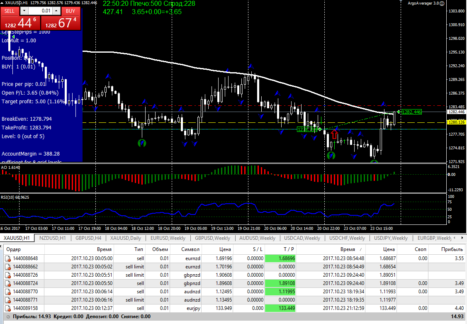This screenshot has width=467, height=324.
Task: Sort by the Тип column header
Action: (x=129, y=249)
